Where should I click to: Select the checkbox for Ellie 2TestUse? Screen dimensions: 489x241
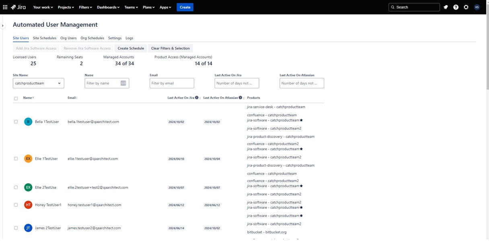16,187
